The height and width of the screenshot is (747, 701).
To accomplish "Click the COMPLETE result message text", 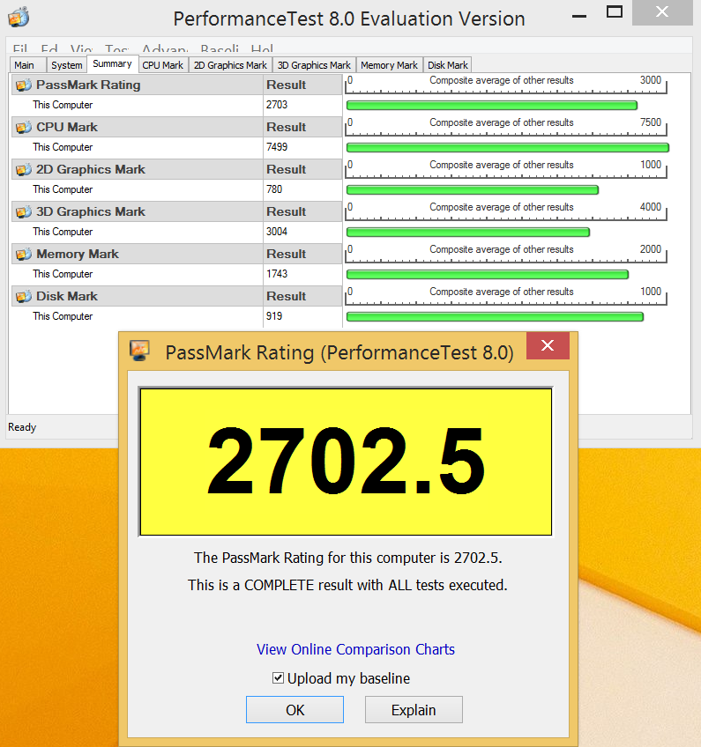I will pyautogui.click(x=347, y=585).
